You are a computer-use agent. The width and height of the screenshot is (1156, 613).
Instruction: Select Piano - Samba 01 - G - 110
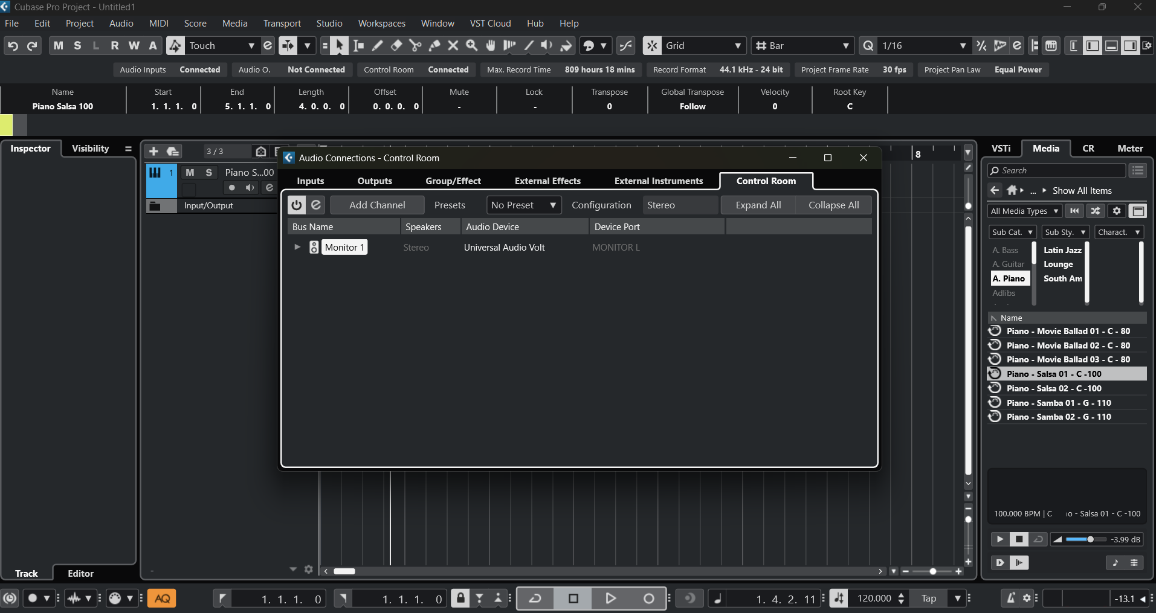pos(1067,403)
